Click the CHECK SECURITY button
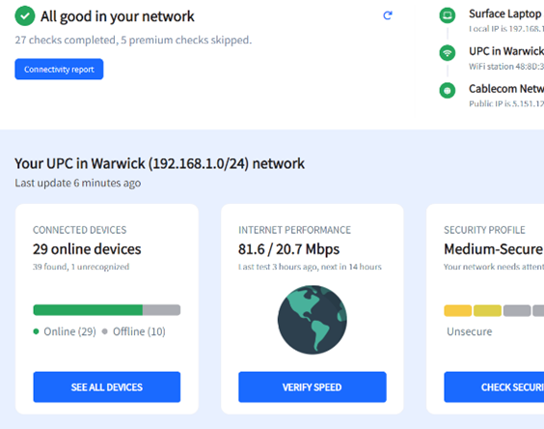The width and height of the screenshot is (544, 429). [494, 386]
